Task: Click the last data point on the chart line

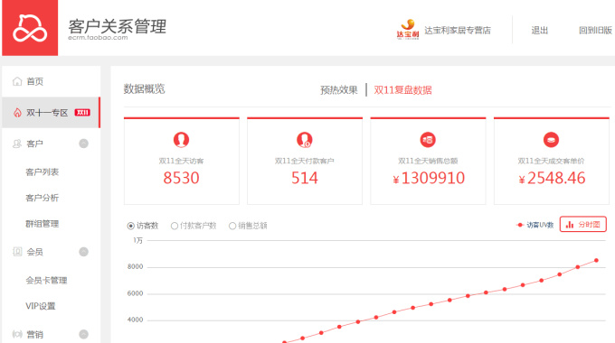Action: (596, 260)
